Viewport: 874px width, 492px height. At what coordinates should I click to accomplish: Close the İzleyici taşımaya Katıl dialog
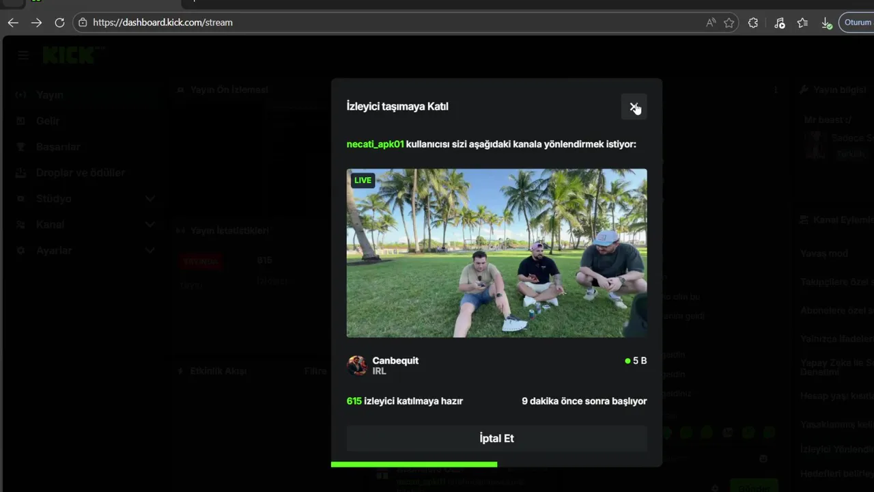click(x=634, y=107)
